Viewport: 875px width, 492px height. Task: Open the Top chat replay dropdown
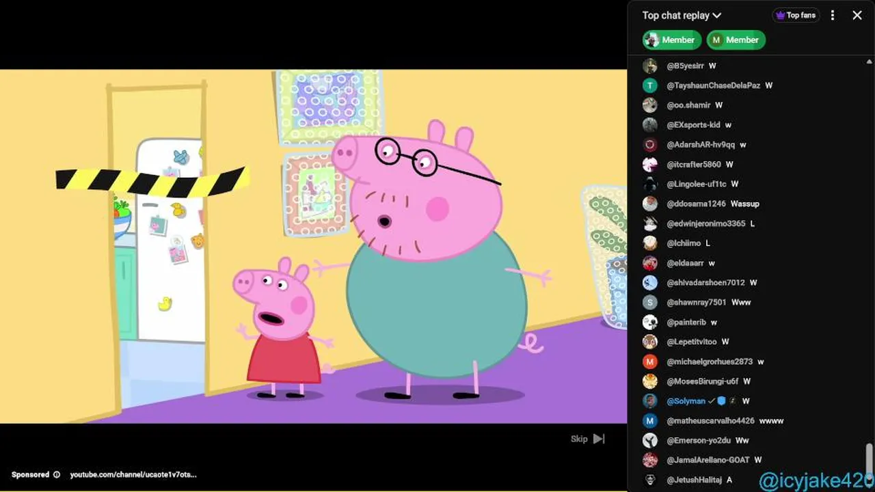click(682, 15)
